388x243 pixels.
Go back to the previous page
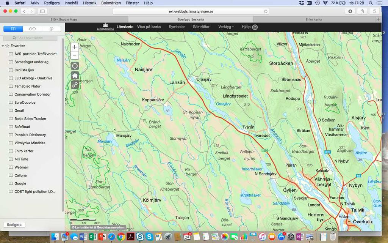pos(24,11)
